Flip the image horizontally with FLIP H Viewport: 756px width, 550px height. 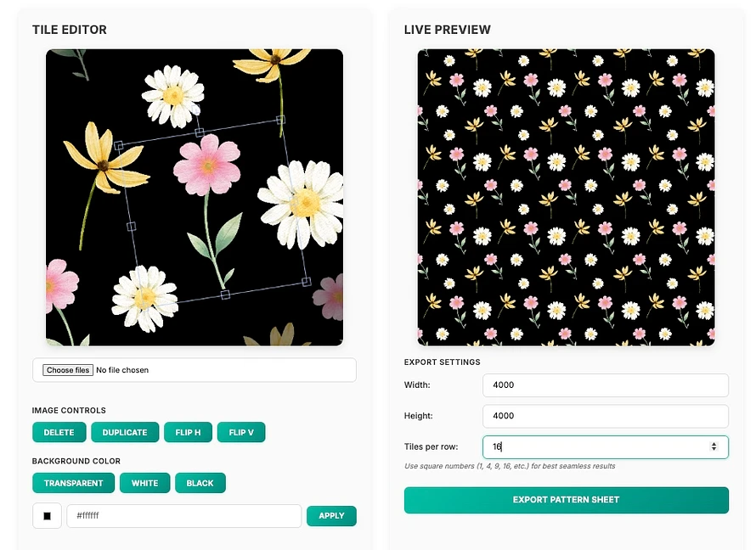pos(188,432)
